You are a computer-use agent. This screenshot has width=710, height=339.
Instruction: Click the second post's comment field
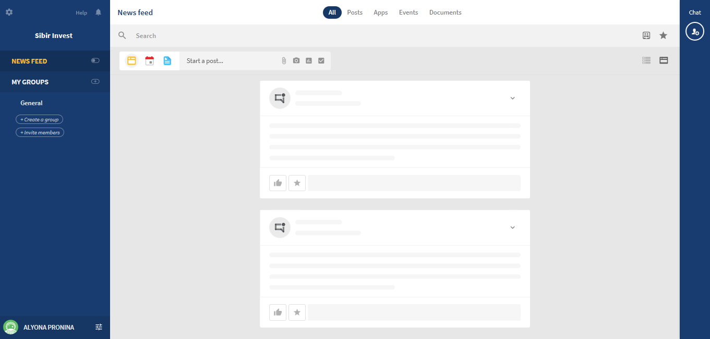tap(414, 312)
